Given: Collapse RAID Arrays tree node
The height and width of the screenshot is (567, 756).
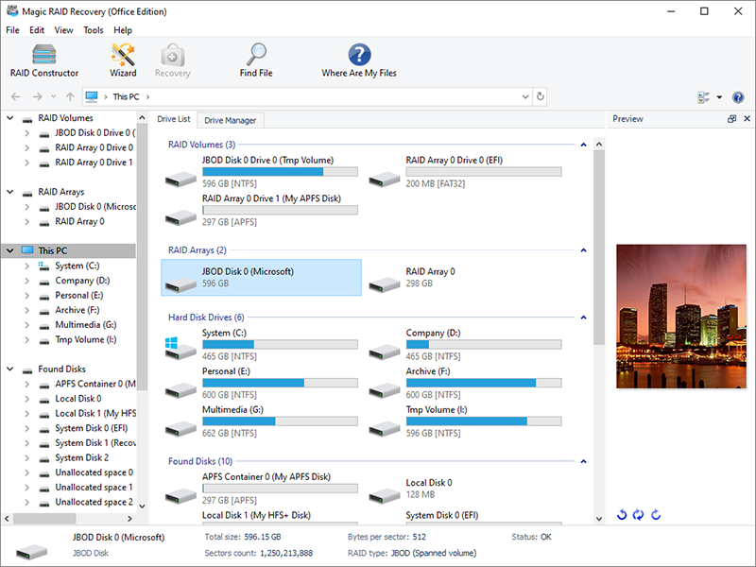Looking at the screenshot, I should pyautogui.click(x=10, y=192).
